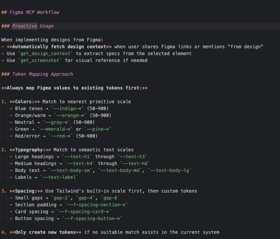Click the "get_screenshot" code text
280x239 pixels.
[x=39, y=60]
